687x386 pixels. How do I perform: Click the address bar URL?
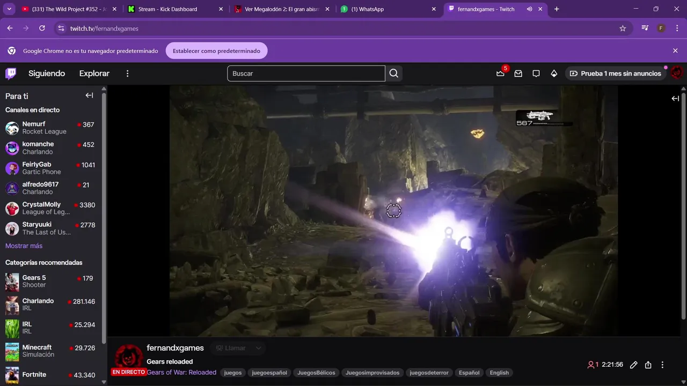coord(104,28)
